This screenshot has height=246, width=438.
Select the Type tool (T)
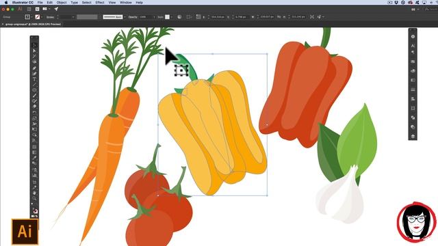pos(34,79)
